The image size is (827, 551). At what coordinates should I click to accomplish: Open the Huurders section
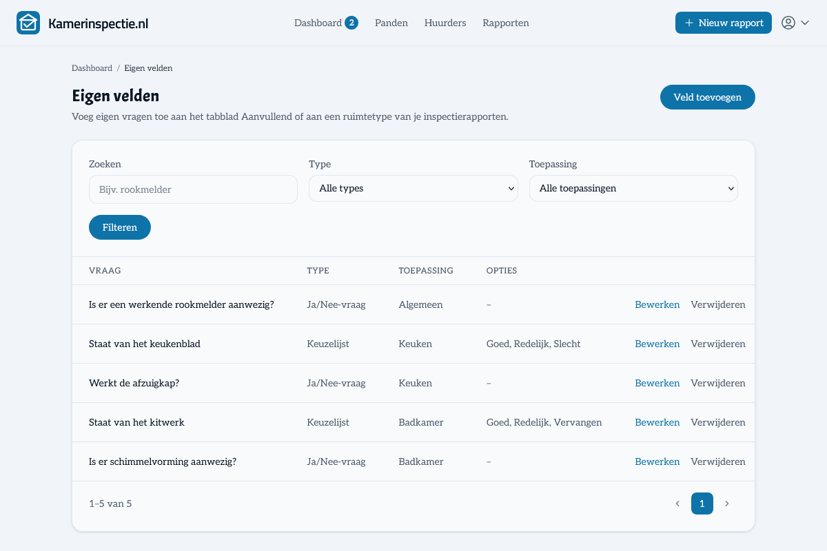[x=445, y=23]
